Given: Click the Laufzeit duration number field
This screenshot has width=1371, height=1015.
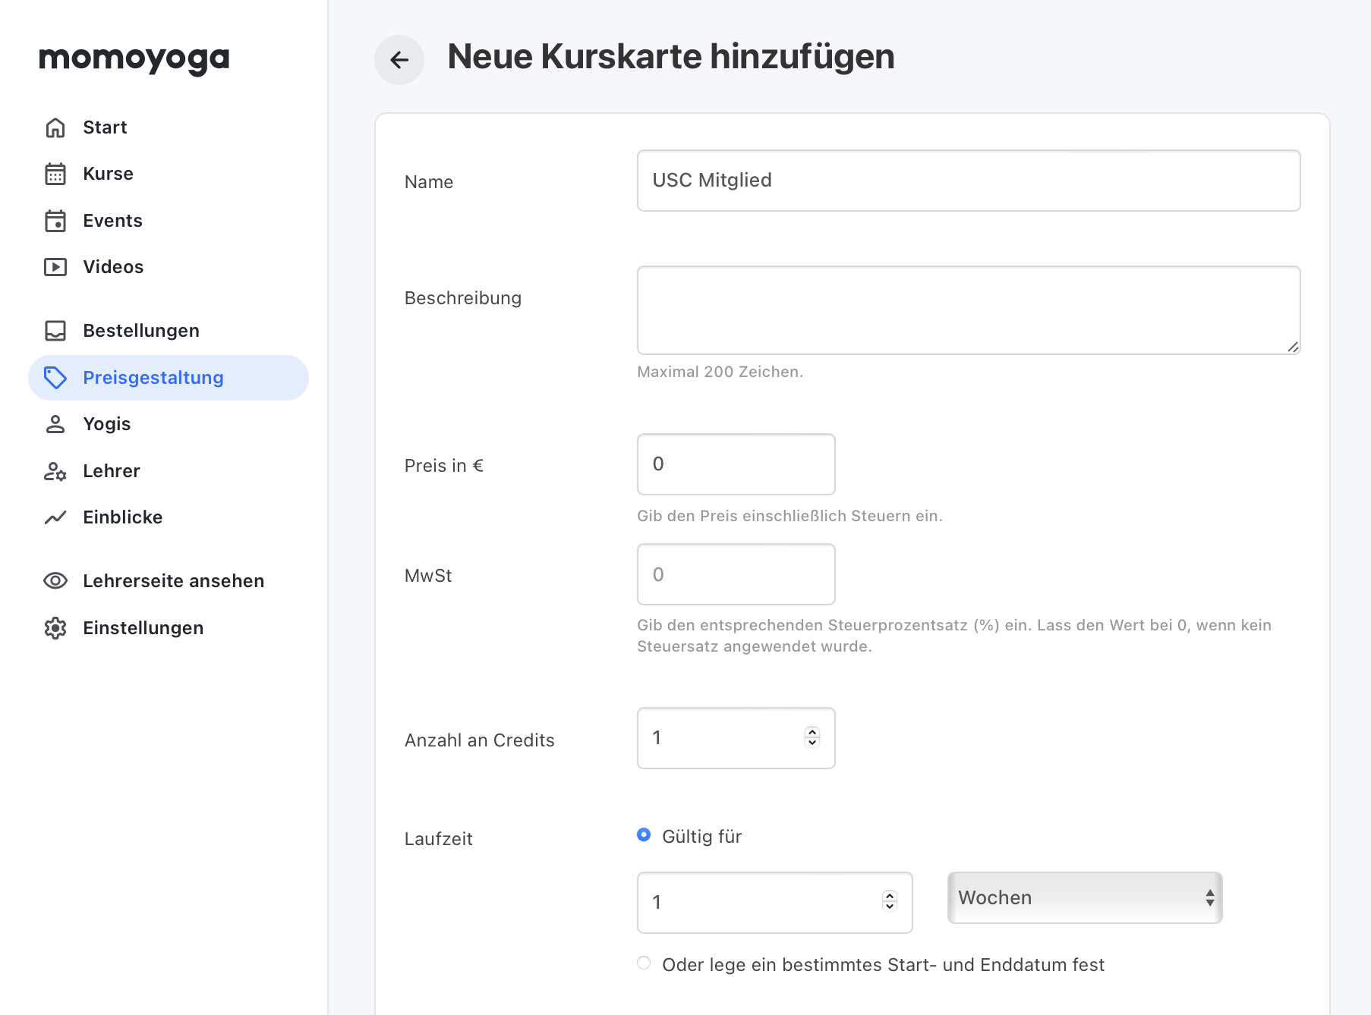Looking at the screenshot, I should pos(775,903).
